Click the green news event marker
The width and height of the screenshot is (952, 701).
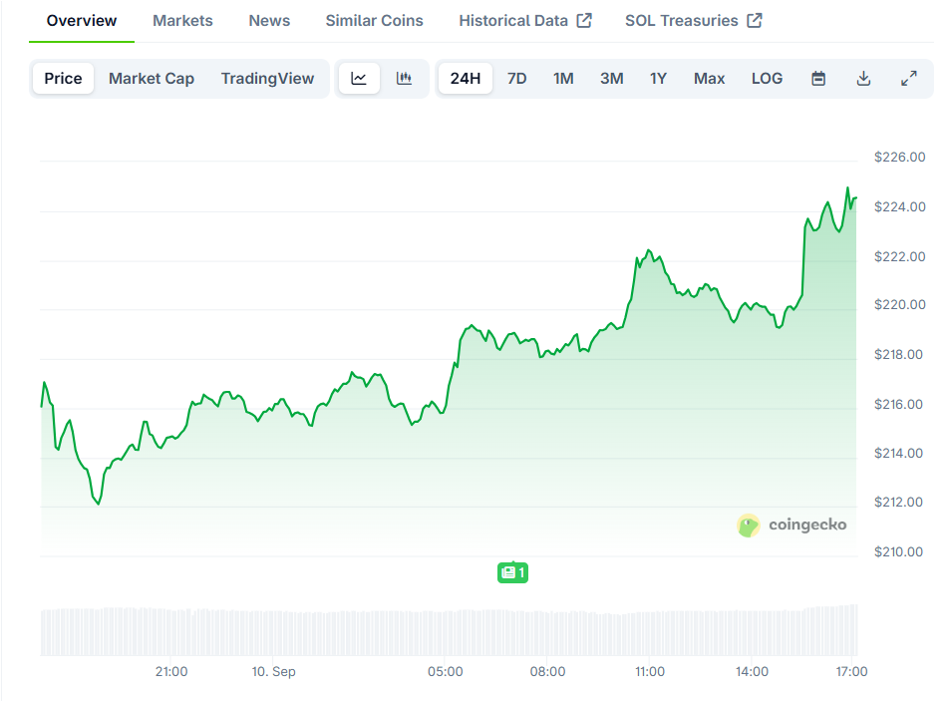point(512,572)
